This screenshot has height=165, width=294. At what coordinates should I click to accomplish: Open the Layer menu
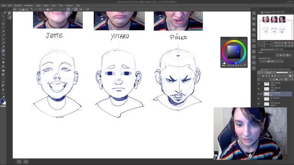coord(38,5)
